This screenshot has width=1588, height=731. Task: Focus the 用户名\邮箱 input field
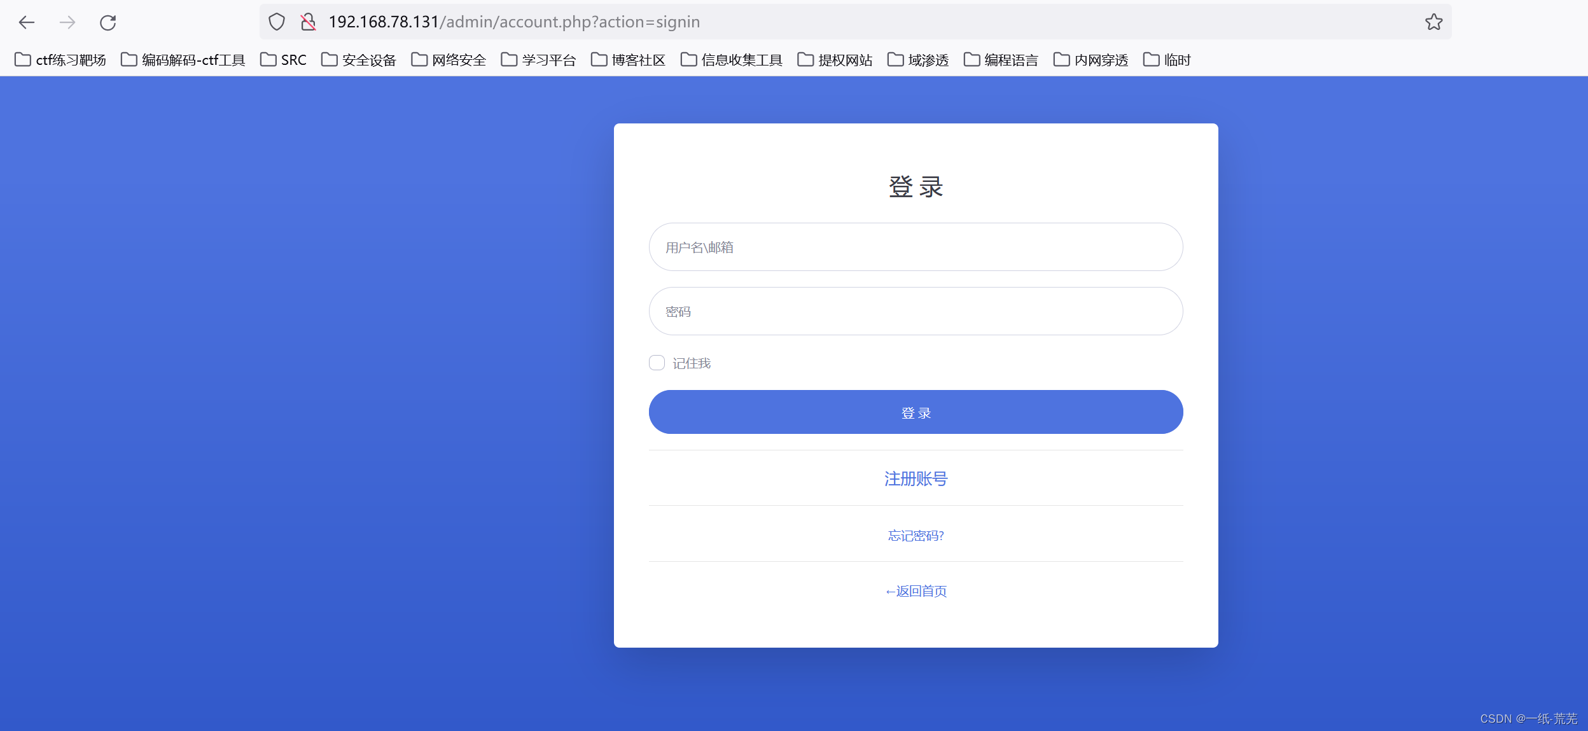click(916, 247)
